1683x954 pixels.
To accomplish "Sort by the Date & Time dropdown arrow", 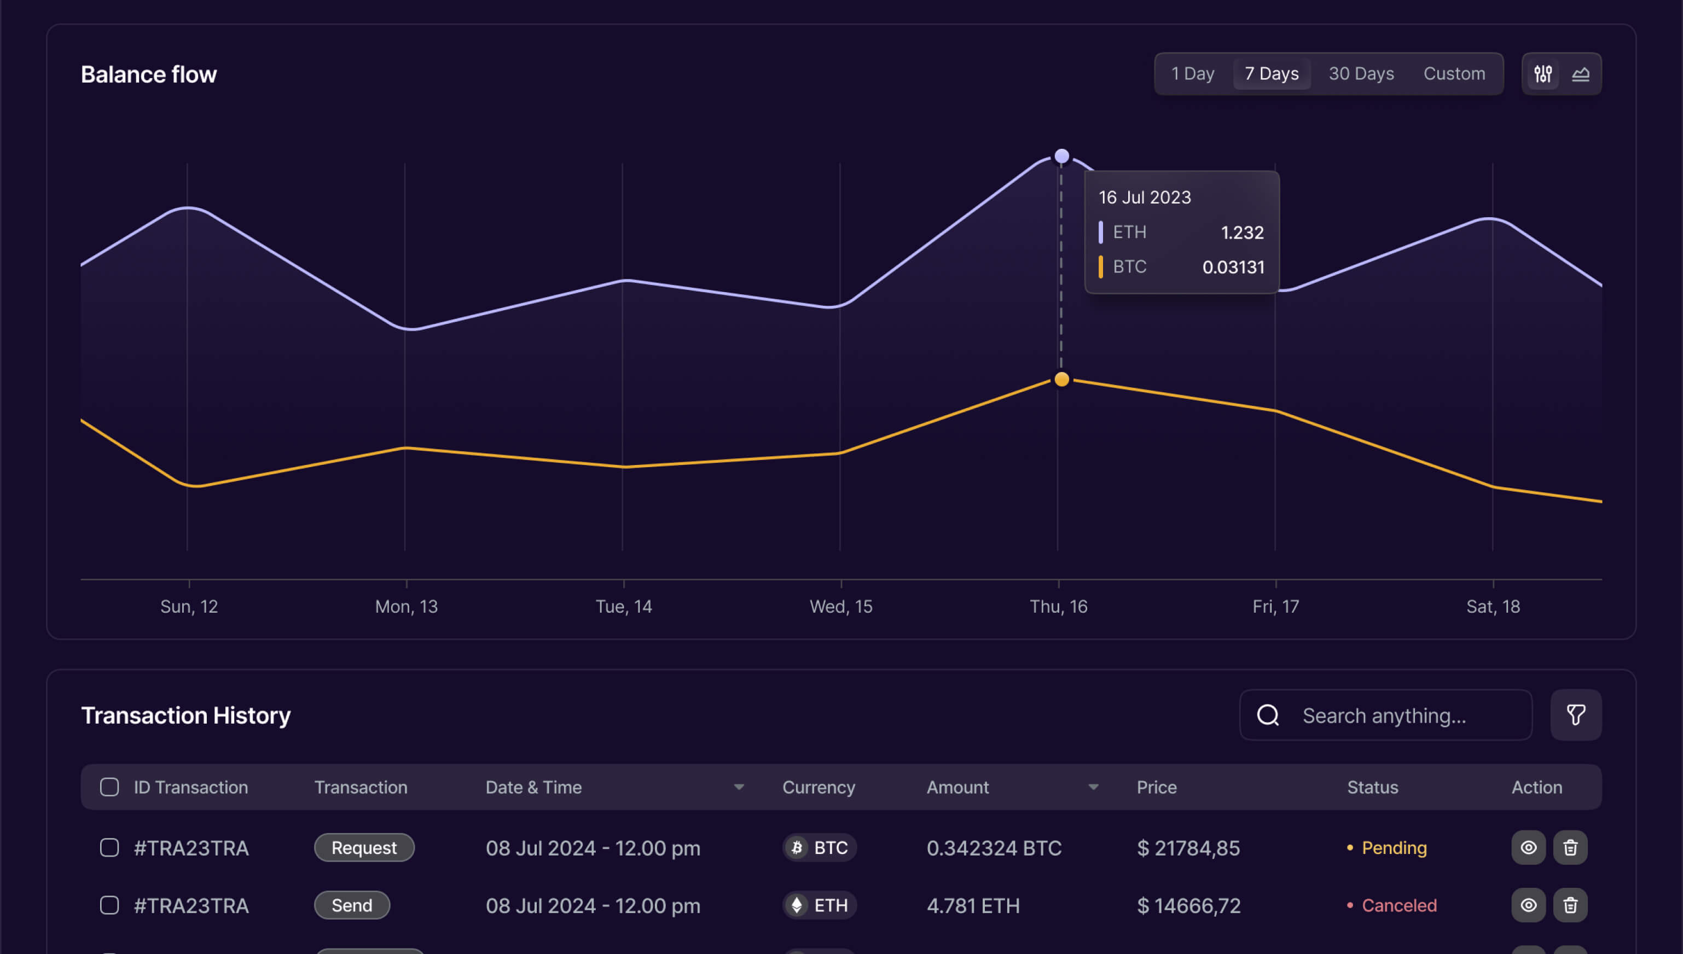I will (739, 787).
